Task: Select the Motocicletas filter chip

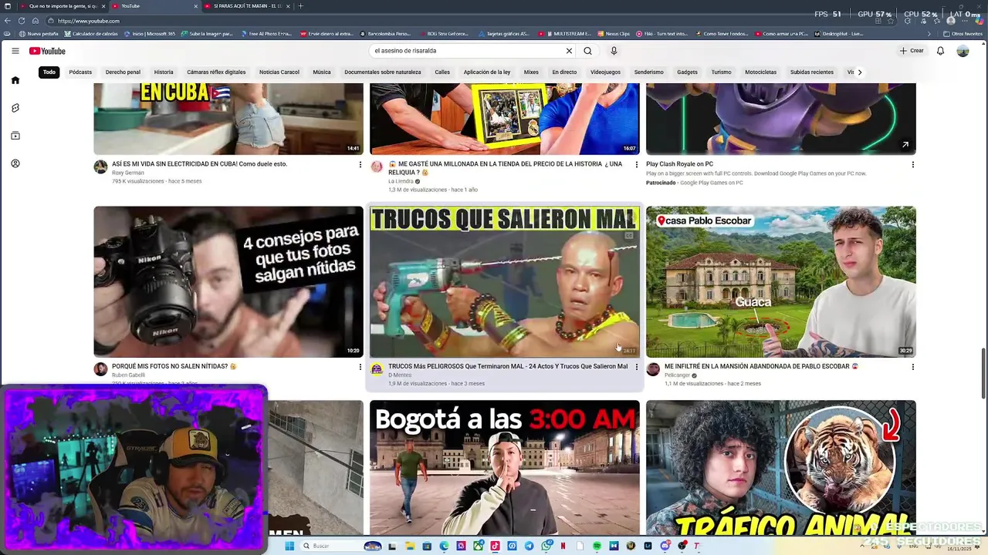Action: 760,72
